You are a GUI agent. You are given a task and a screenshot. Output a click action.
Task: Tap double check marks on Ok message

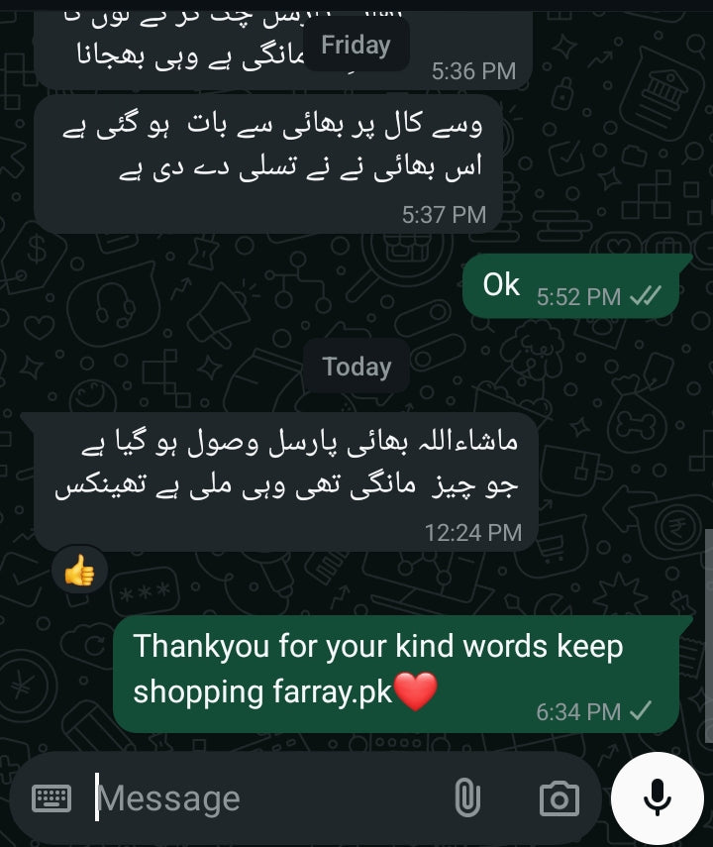coord(646,296)
